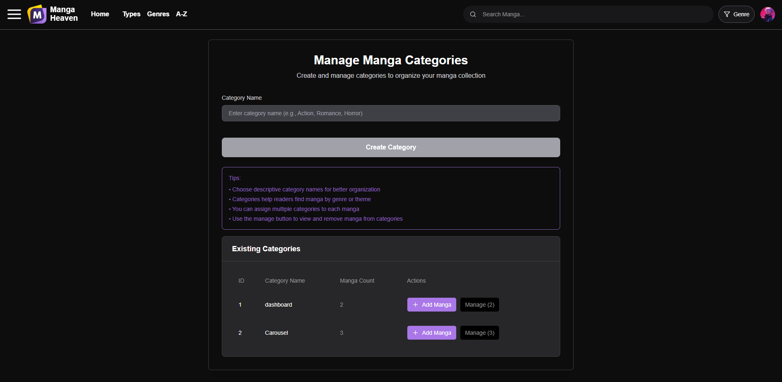Focus the Search Manga field
The image size is (782, 382).
pos(588,14)
